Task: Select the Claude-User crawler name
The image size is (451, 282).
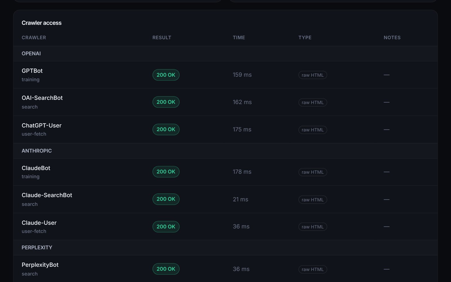Action: click(39, 223)
